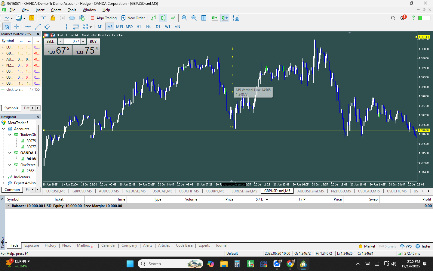Open the Tools menu
Viewport: 433px width, 271px height.
pyautogui.click(x=72, y=10)
